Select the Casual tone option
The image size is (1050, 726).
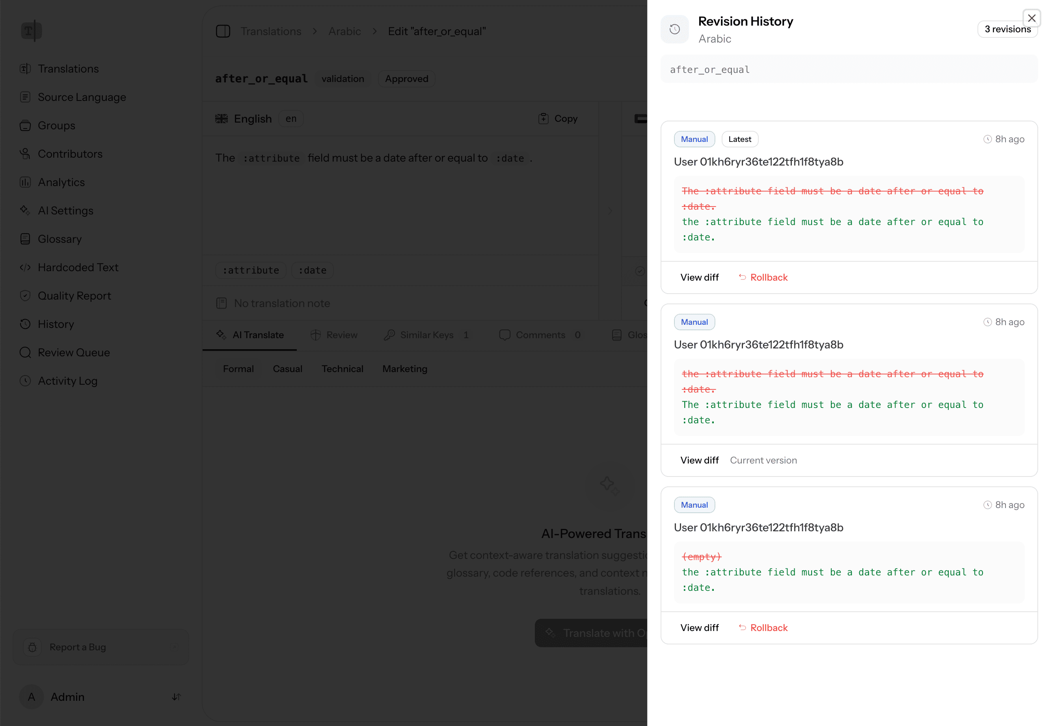click(287, 369)
